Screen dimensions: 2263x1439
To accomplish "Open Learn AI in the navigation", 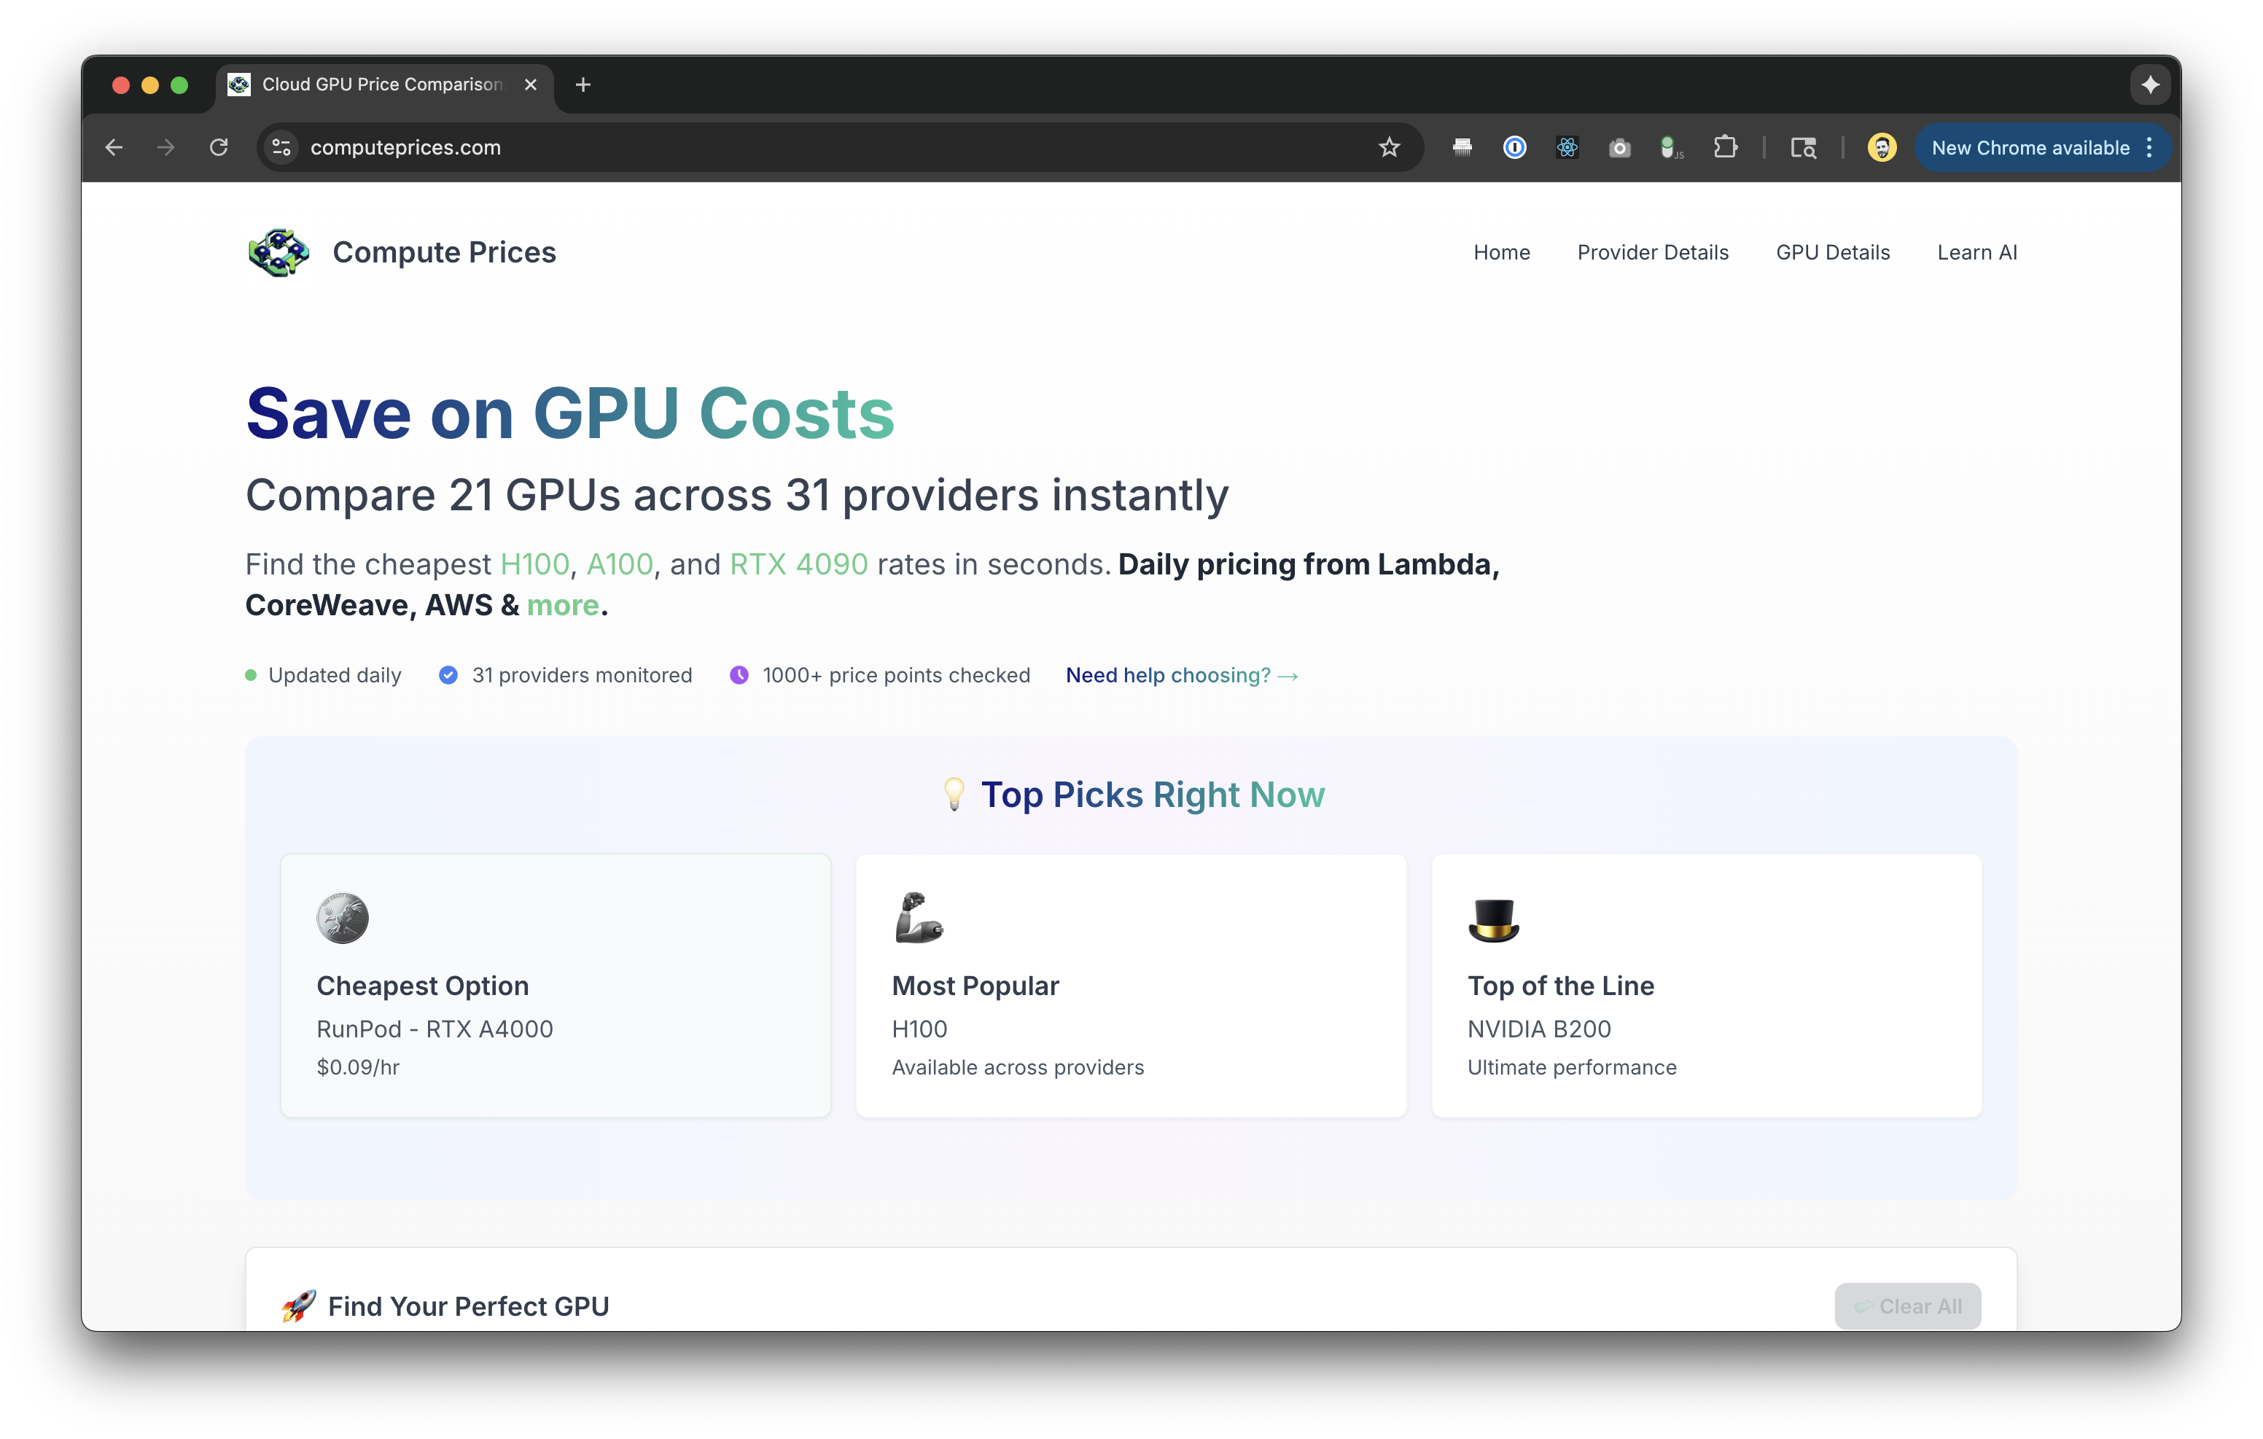I will point(1976,252).
